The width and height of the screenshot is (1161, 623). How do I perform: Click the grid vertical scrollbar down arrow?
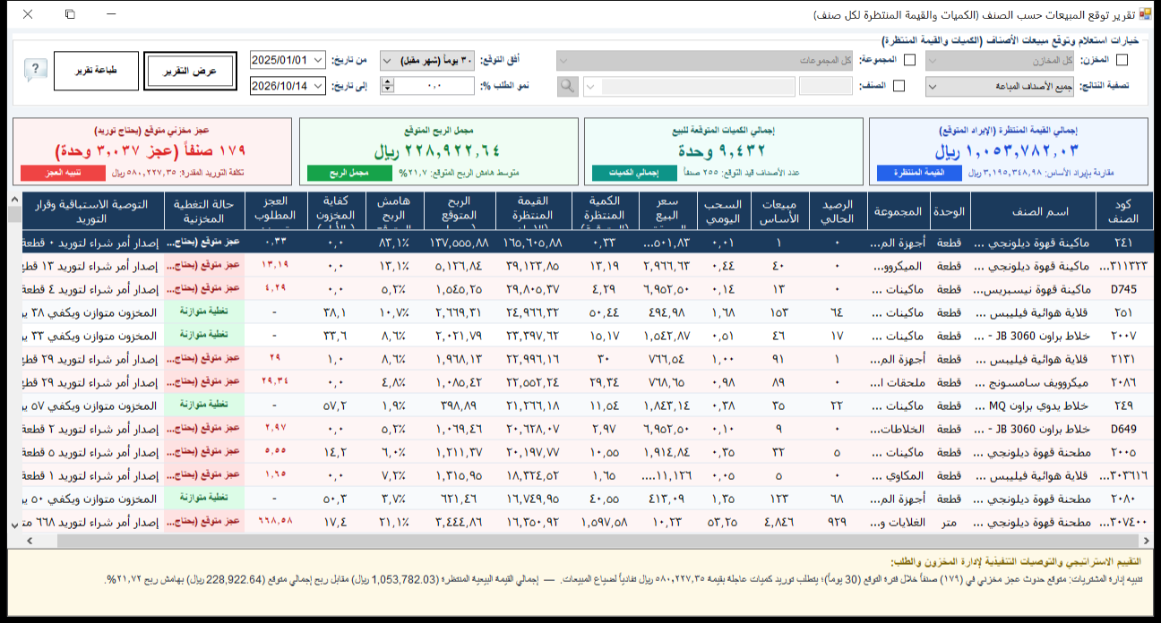click(x=15, y=524)
